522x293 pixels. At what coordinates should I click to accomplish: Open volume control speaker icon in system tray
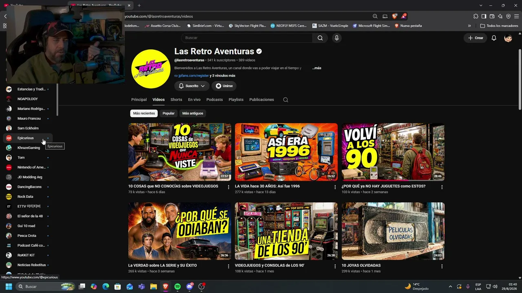(495, 286)
